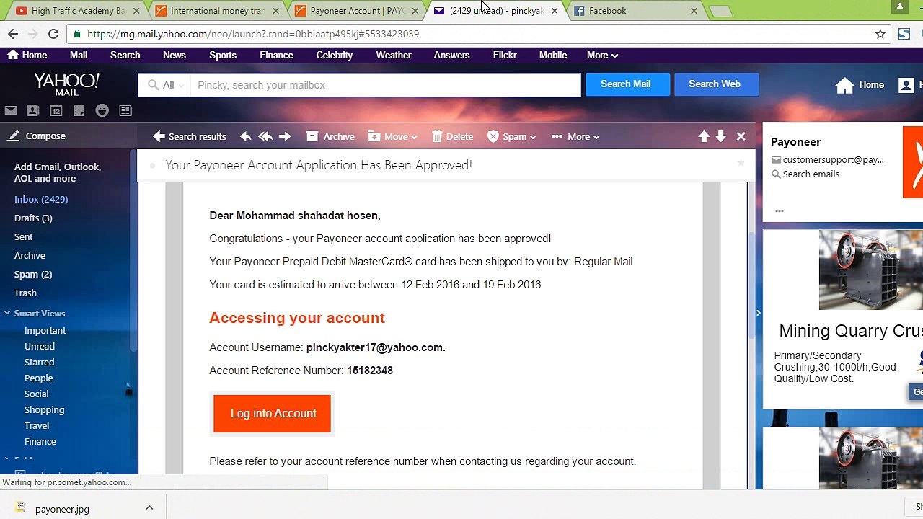This screenshot has width=923, height=519.
Task: Open Weather in the Yahoo navigation bar
Action: click(x=394, y=55)
